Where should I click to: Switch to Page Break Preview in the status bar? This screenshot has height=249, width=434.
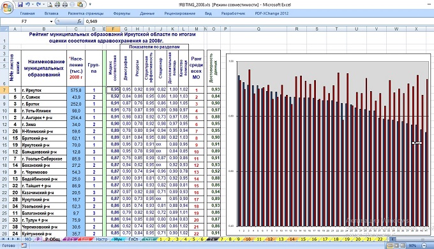[403, 245]
